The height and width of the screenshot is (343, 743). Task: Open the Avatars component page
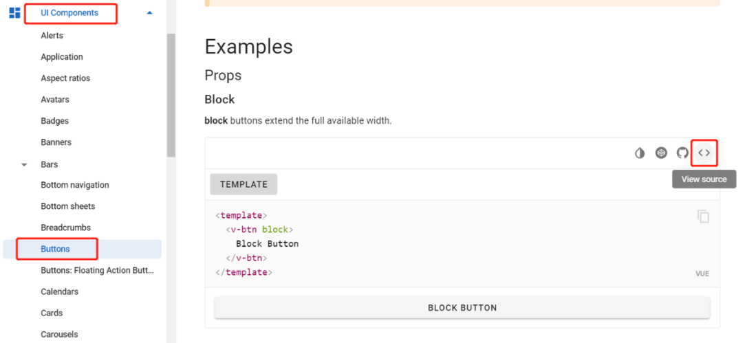tap(55, 100)
